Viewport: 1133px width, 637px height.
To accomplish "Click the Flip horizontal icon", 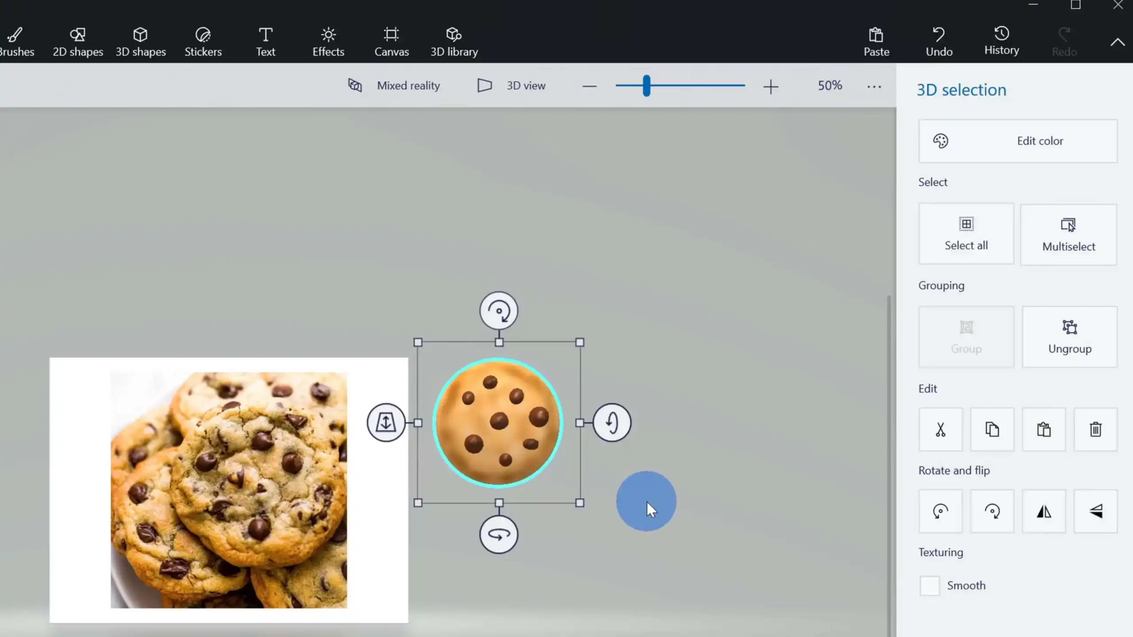I will click(1044, 511).
